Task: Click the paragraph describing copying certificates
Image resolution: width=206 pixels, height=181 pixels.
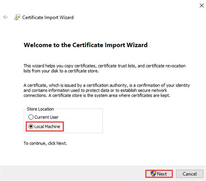Action: pos(104,68)
